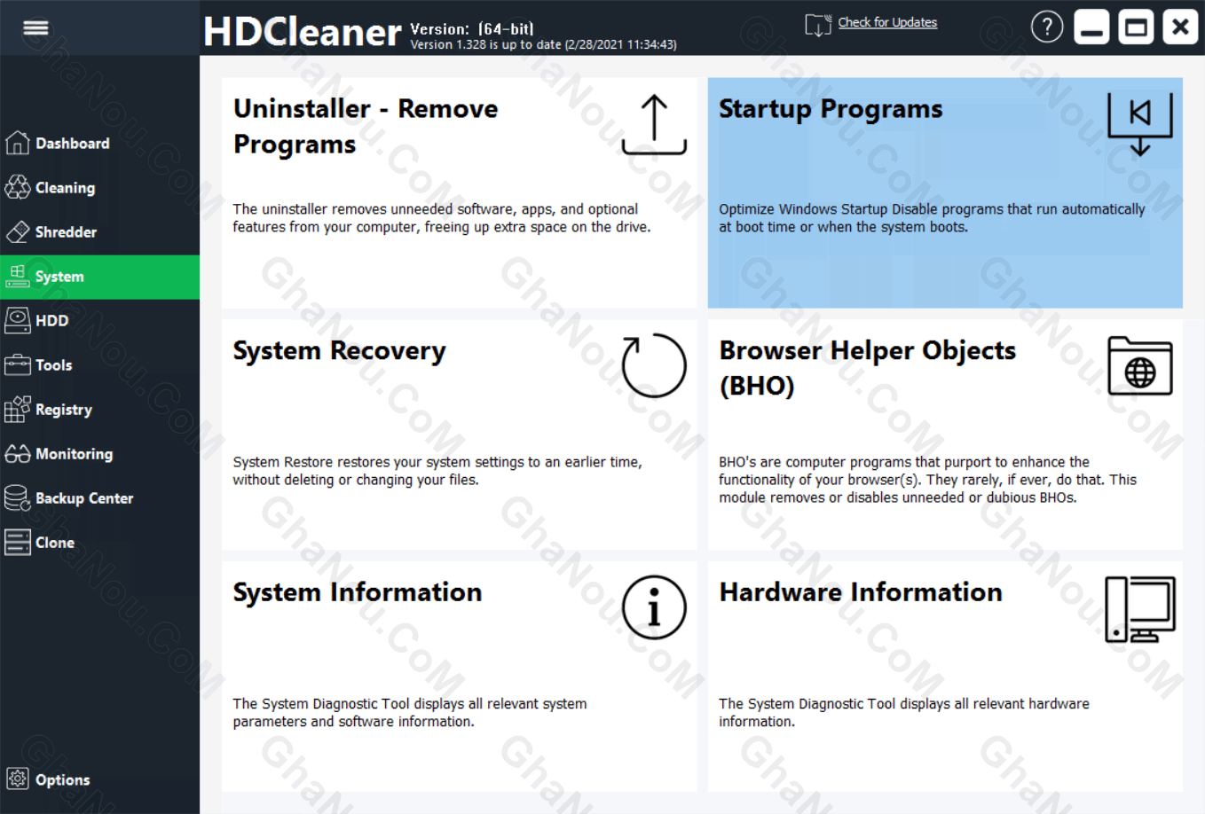Click the Cleaning sidebar icon

pos(17,187)
